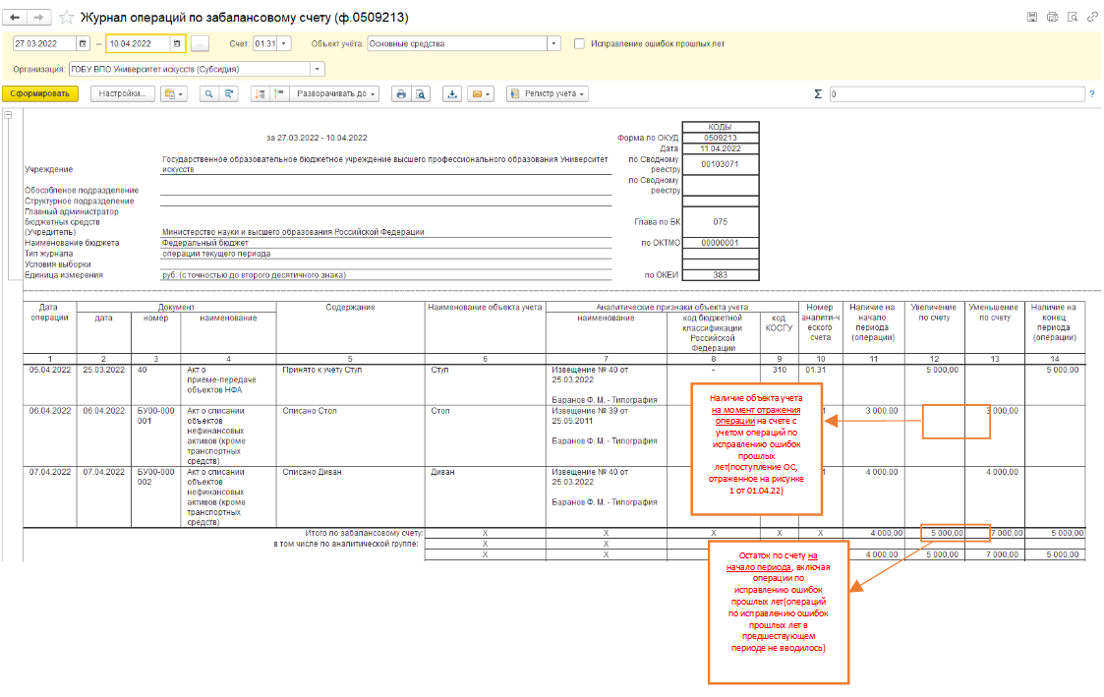Open the Регистр учета dropdown

pyautogui.click(x=548, y=93)
